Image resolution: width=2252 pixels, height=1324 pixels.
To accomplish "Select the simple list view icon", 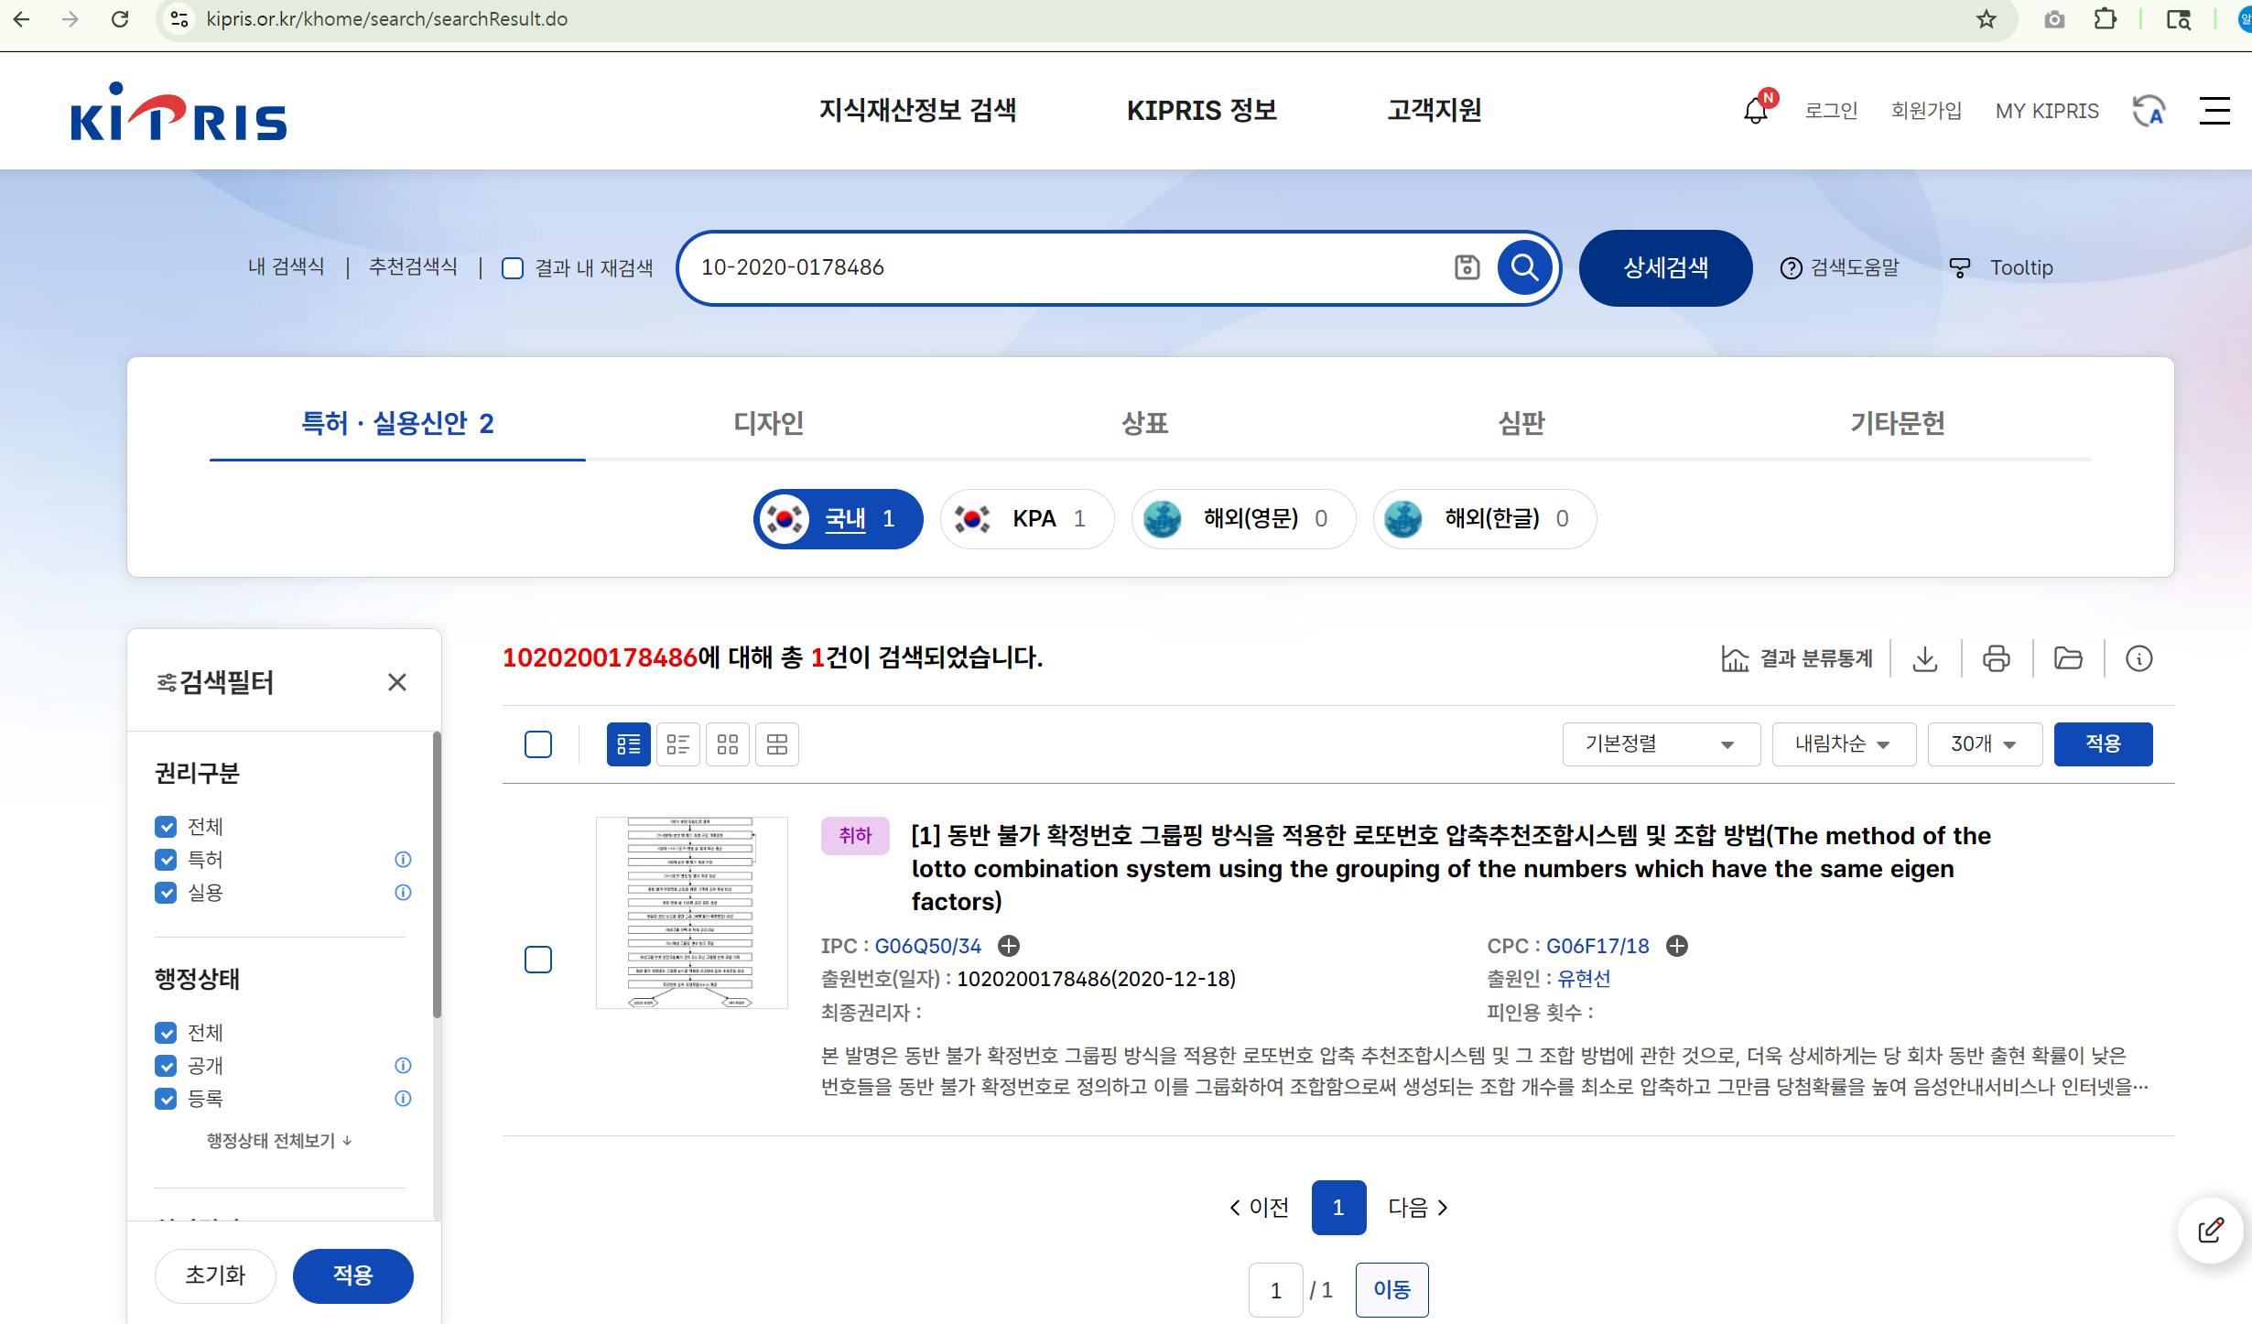I will 678,744.
